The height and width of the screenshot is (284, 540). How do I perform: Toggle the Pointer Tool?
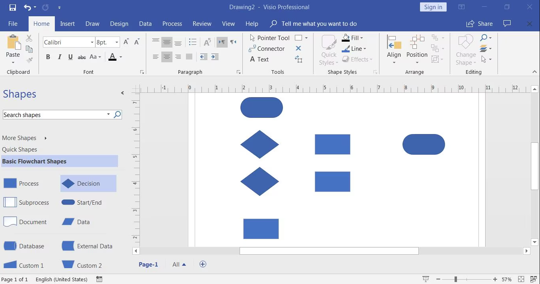[269, 38]
